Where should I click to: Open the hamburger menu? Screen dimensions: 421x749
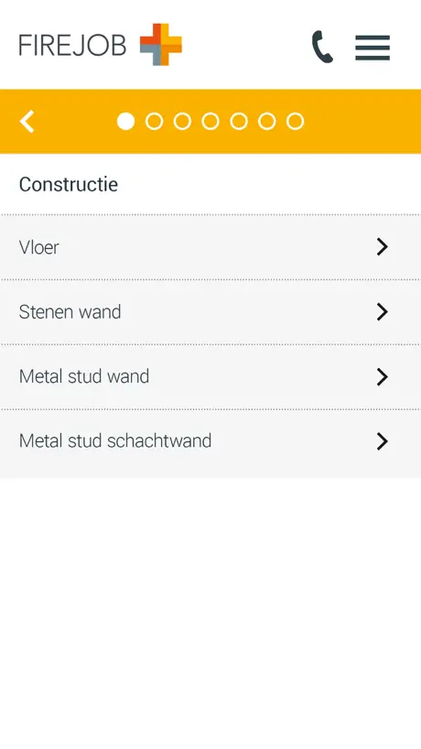[372, 48]
